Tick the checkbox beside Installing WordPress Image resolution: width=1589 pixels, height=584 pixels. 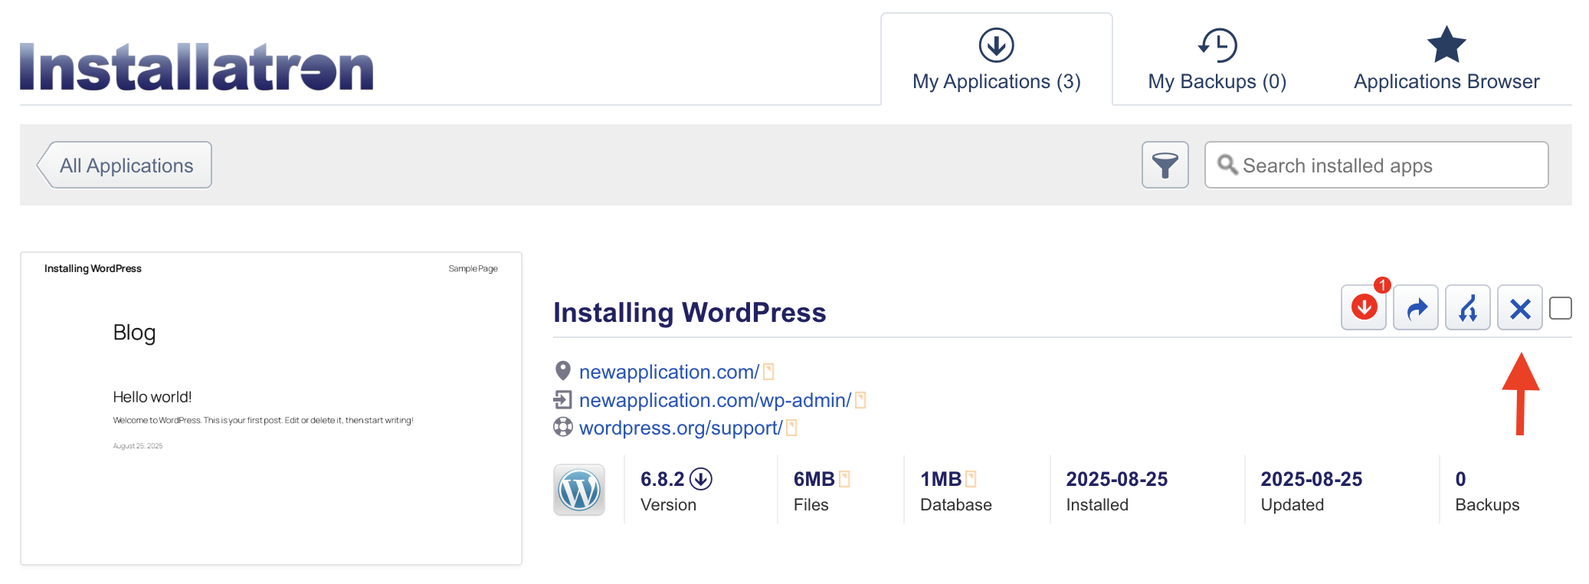pos(1561,308)
